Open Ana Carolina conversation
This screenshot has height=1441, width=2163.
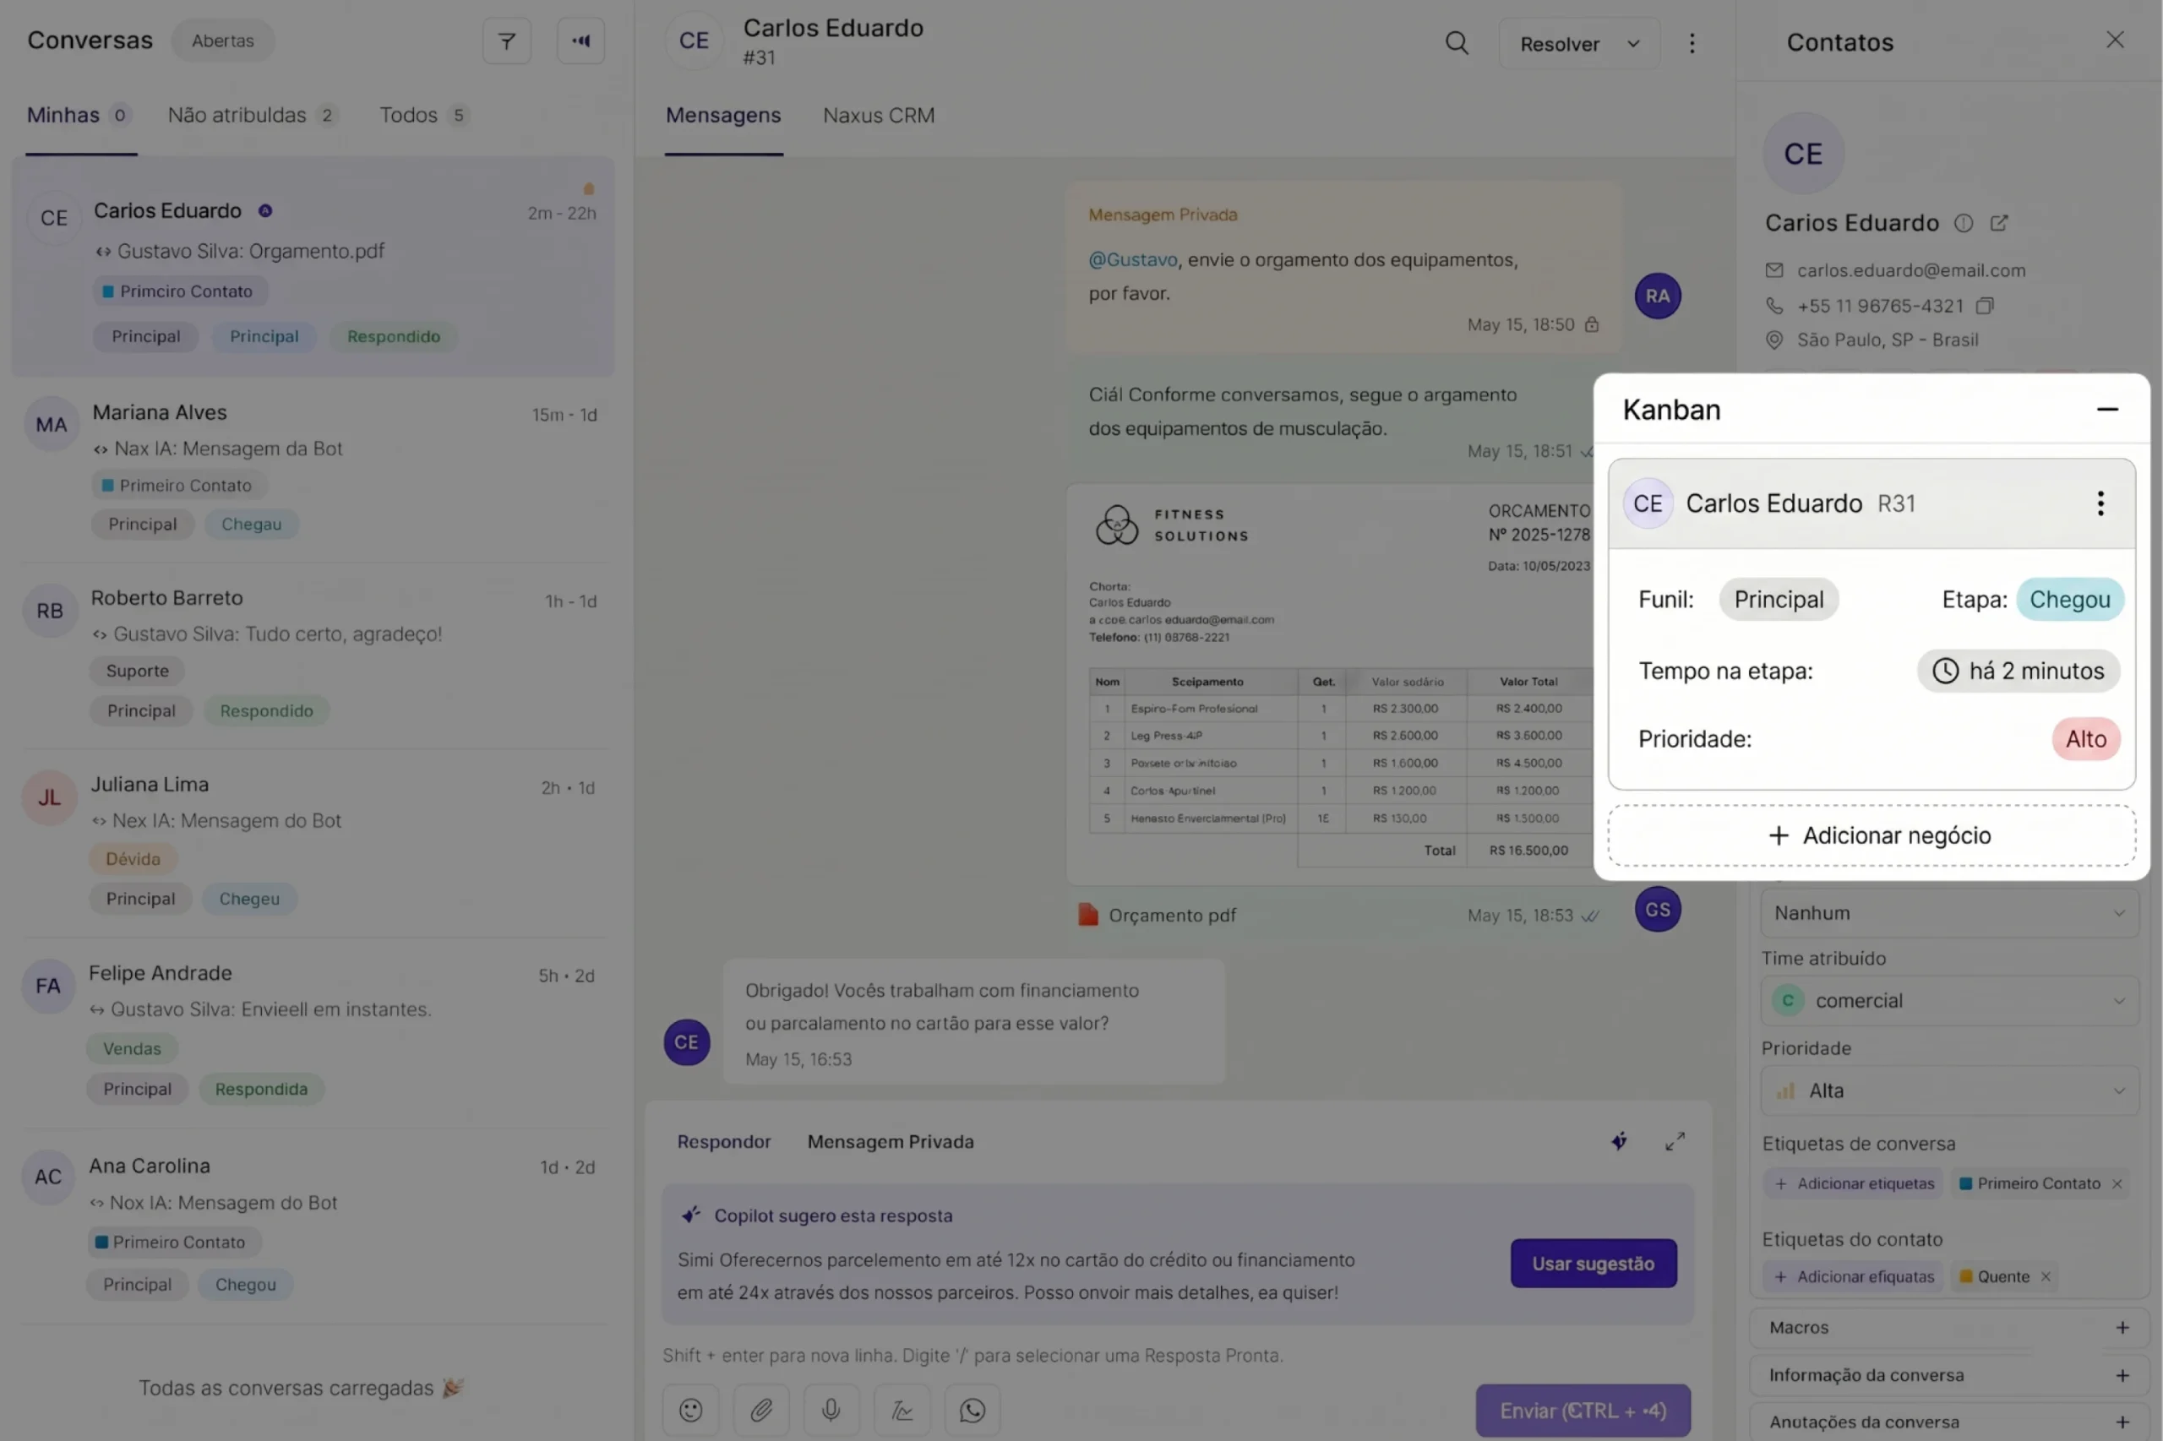pyautogui.click(x=314, y=1226)
